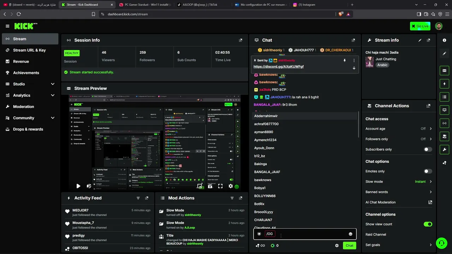452x254 pixels.
Task: Open Account age options
Action: point(399,129)
